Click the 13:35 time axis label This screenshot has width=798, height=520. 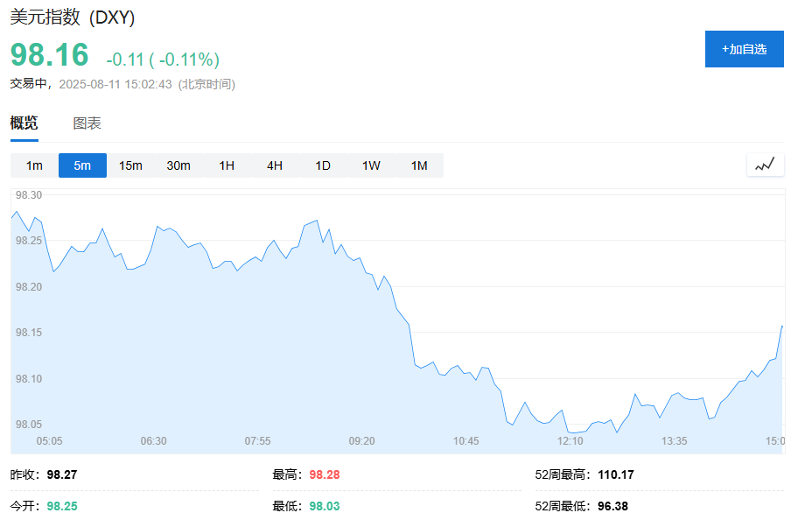675,441
